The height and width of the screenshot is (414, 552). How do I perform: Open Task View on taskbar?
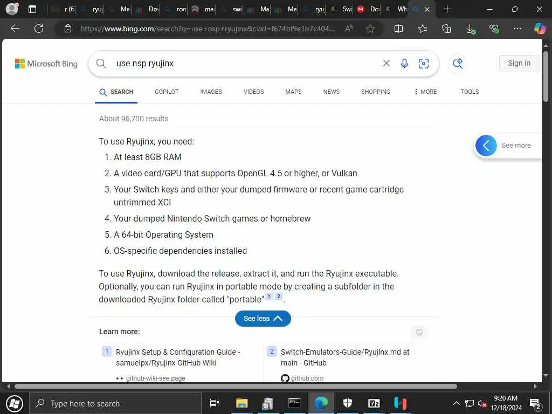click(214, 403)
